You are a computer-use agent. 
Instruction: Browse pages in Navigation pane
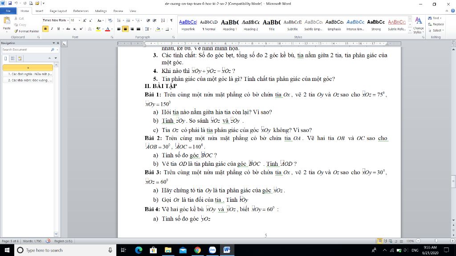click(13, 58)
